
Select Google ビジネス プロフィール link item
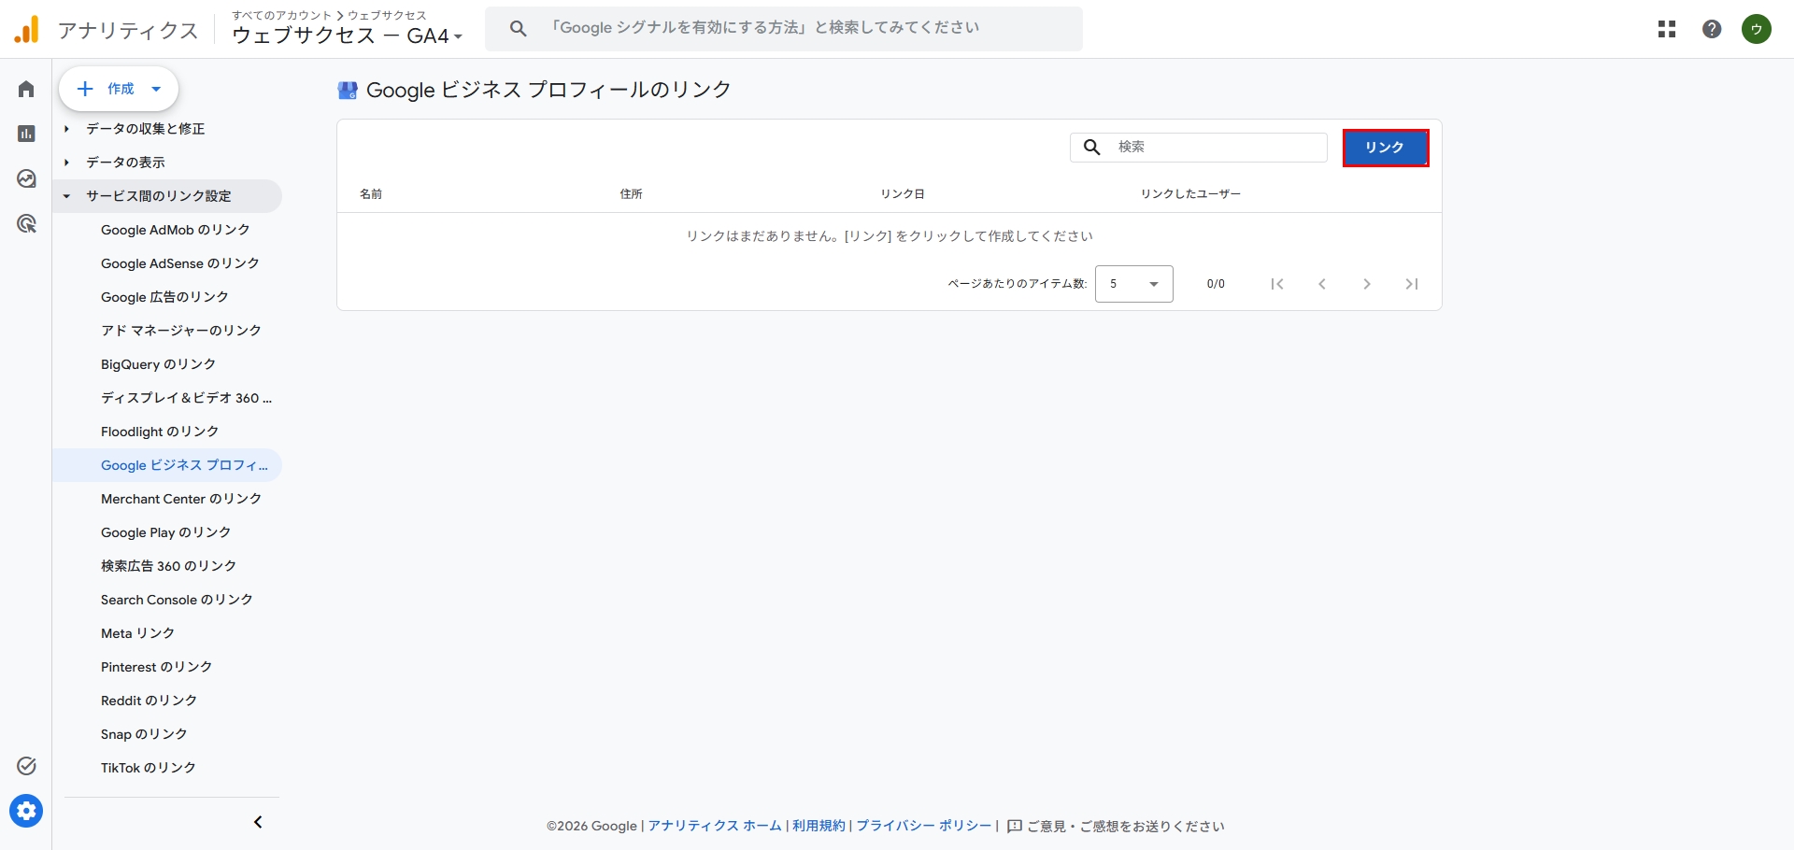click(x=167, y=465)
